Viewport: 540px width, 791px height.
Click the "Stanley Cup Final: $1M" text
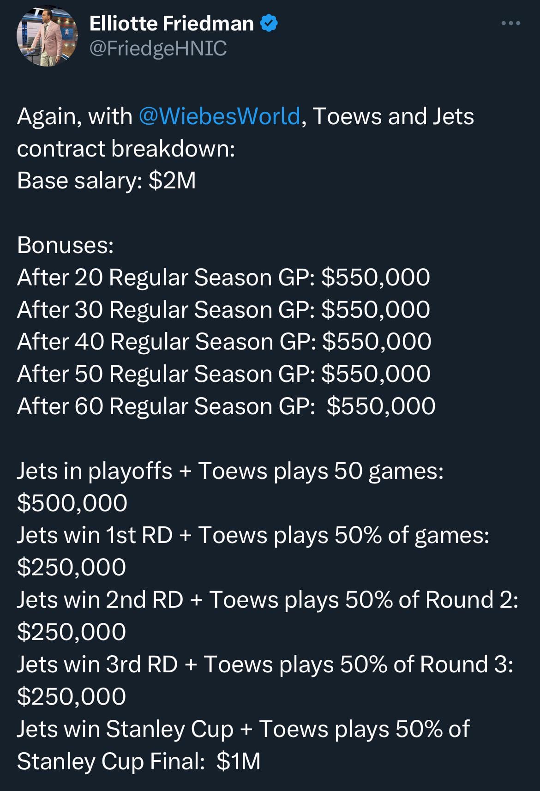point(138,761)
